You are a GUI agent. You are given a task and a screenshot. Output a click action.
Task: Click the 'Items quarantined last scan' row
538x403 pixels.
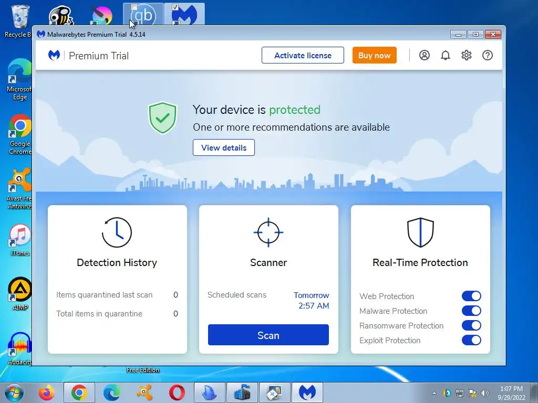click(117, 295)
